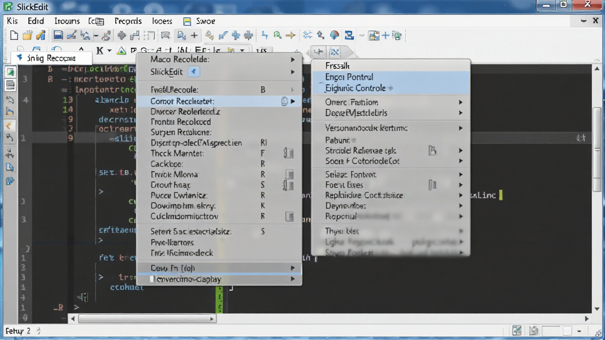
Task: Click the dotted selection rectangle toolbar icon
Action: coord(149,36)
